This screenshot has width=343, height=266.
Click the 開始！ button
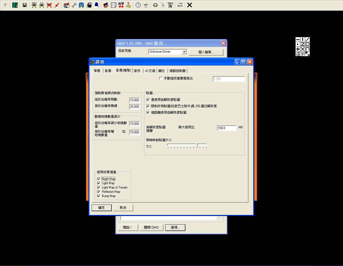tap(128, 228)
